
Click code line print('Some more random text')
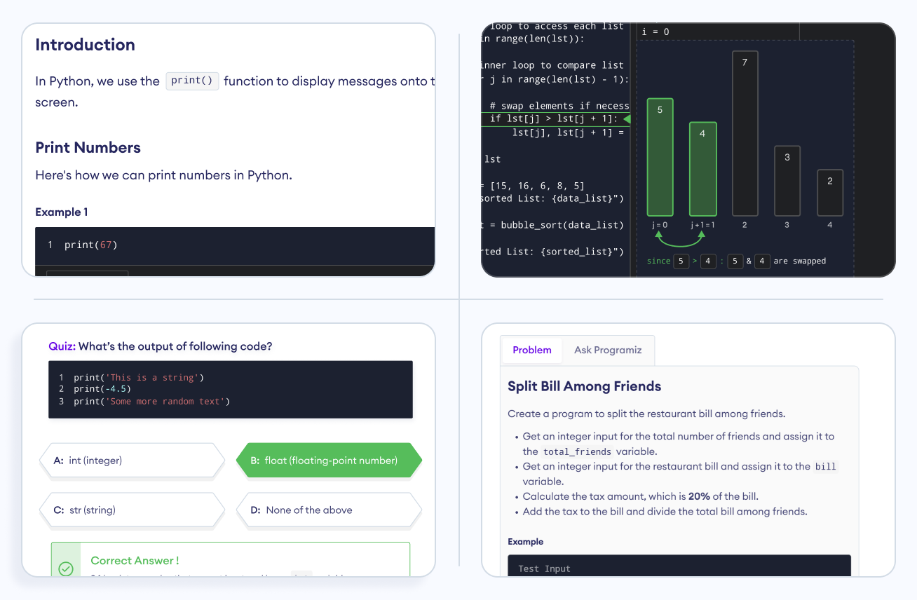point(152,402)
